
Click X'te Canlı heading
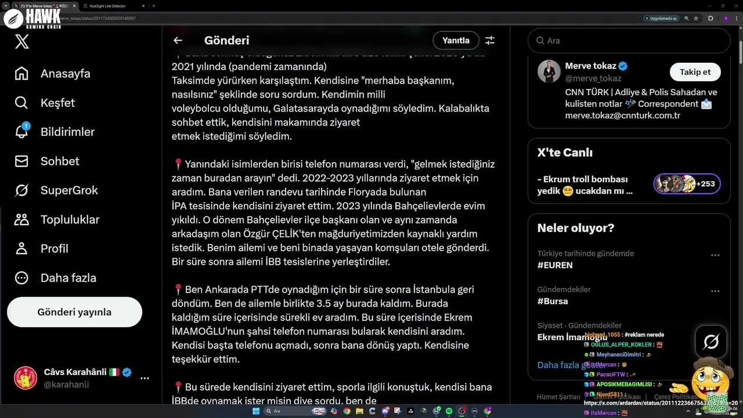(565, 153)
